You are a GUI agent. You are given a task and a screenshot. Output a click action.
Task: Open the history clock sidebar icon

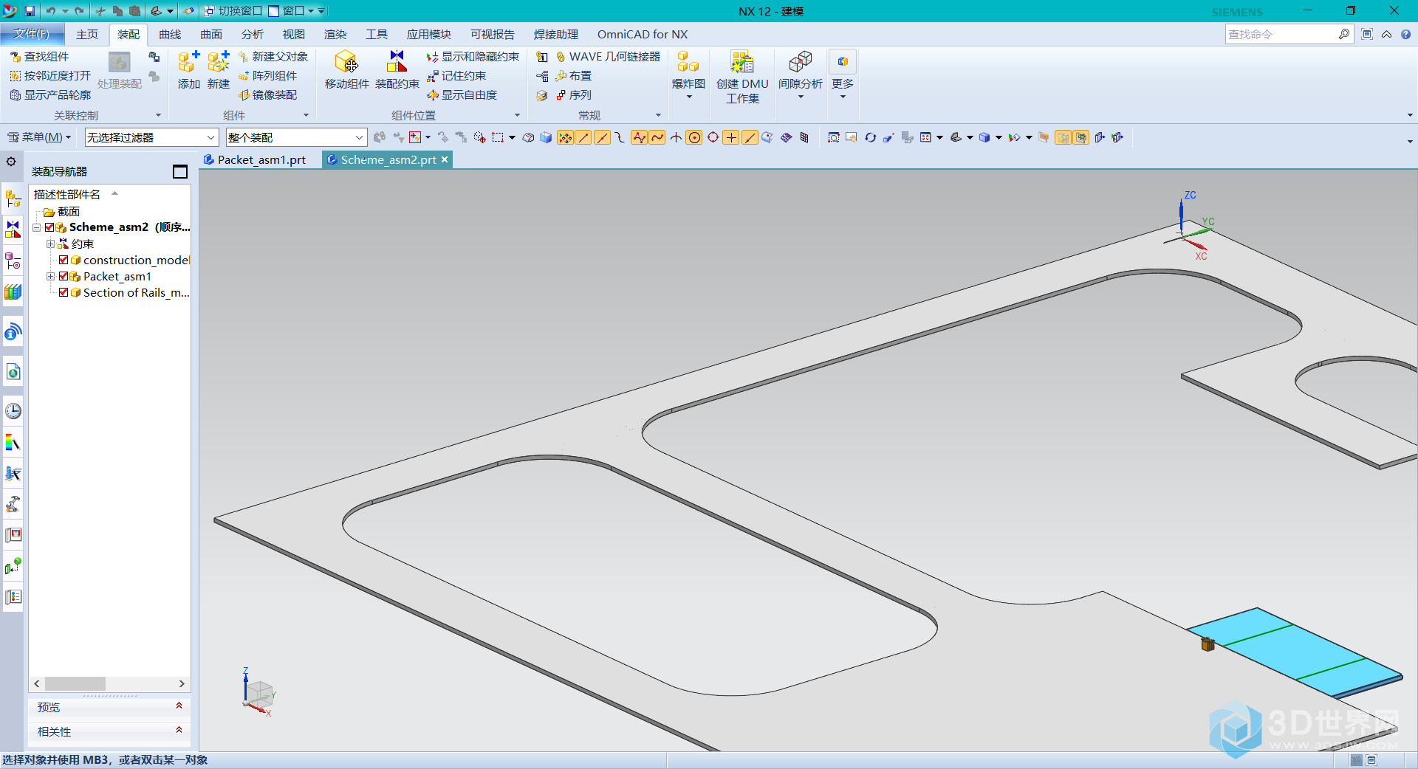pyautogui.click(x=13, y=411)
